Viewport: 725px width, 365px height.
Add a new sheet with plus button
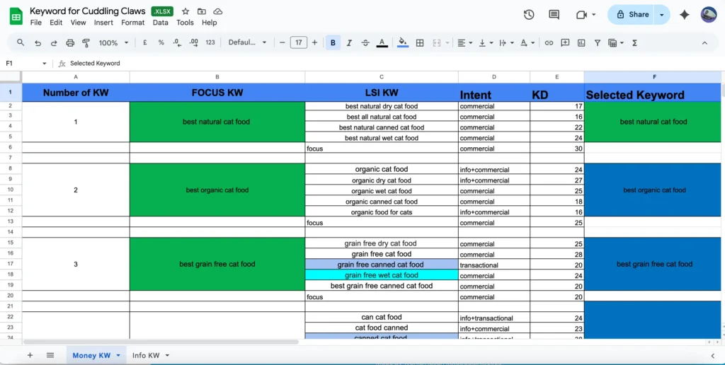tap(30, 355)
